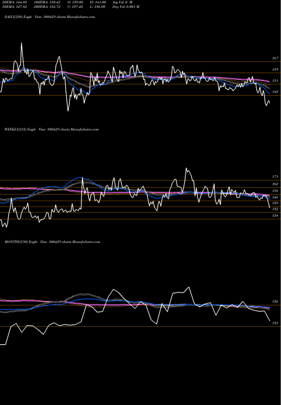Viewport: 281px width, 405px height.
Task: Click the DAILY(250) Eagle View chart title
Action: [49, 17]
